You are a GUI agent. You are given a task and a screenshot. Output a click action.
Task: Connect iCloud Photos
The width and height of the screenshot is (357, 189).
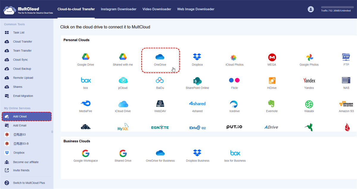234,60
